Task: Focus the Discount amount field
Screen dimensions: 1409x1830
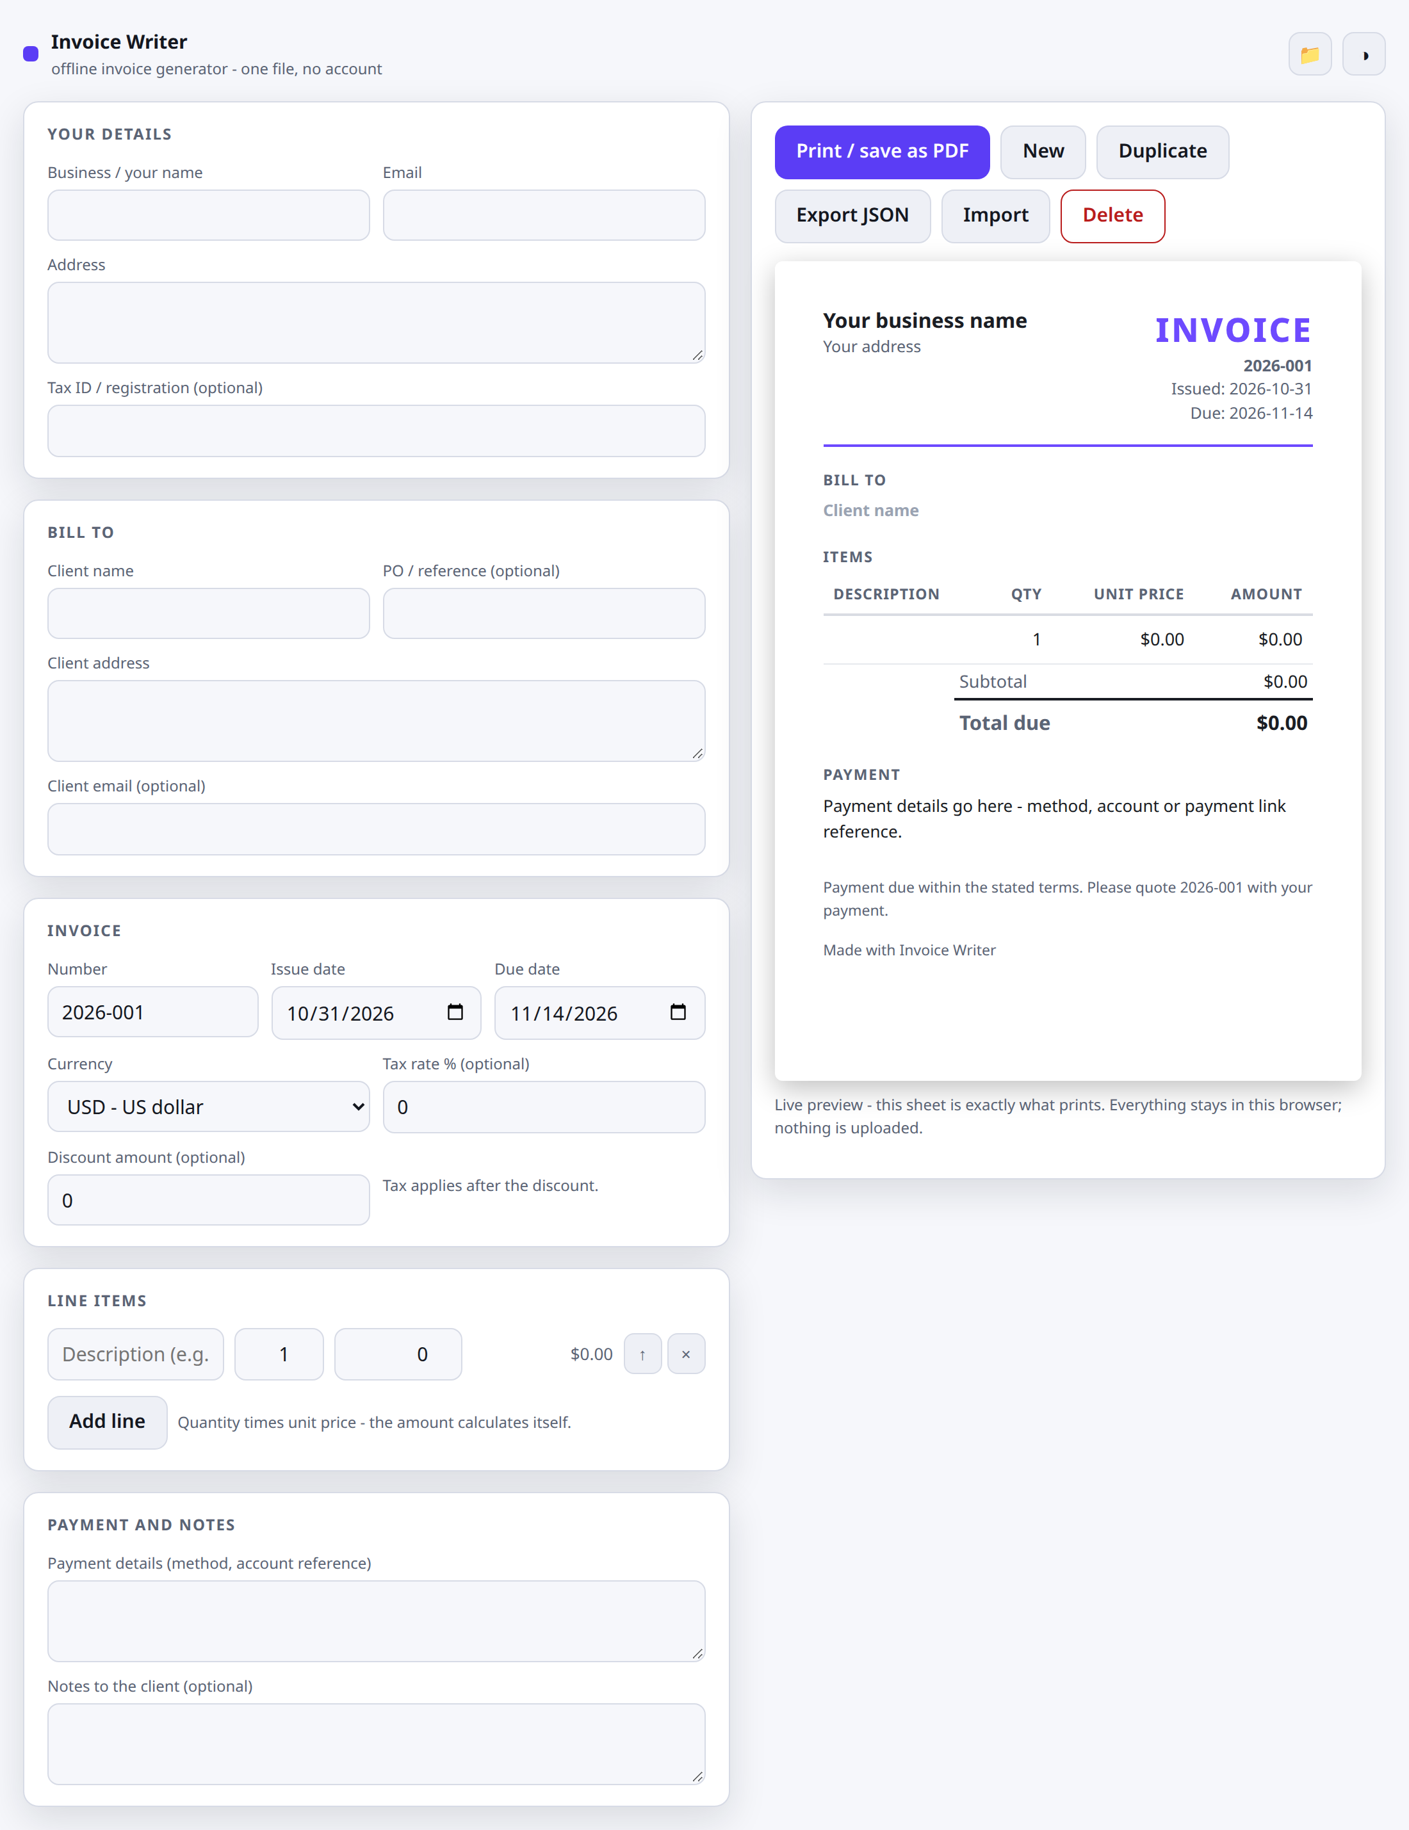Action: [209, 1200]
